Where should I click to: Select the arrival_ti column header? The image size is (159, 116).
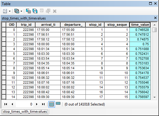[48, 25]
